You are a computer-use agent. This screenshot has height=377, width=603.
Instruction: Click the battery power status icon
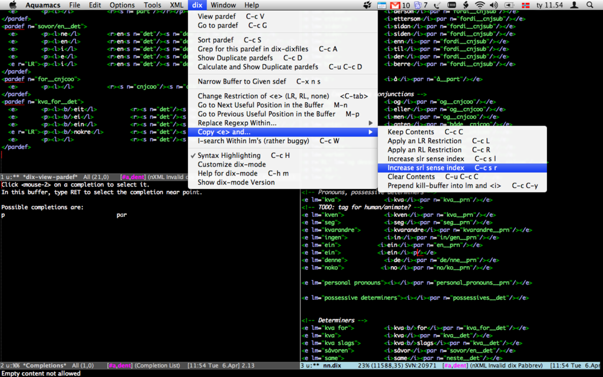tap(508, 5)
